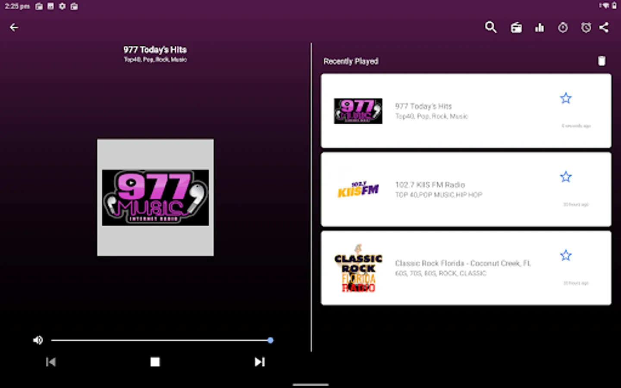Image resolution: width=621 pixels, height=388 pixels.
Task: Click the TOP 40,POP MUSIC,HIP HOP genre line
Action: (439, 195)
